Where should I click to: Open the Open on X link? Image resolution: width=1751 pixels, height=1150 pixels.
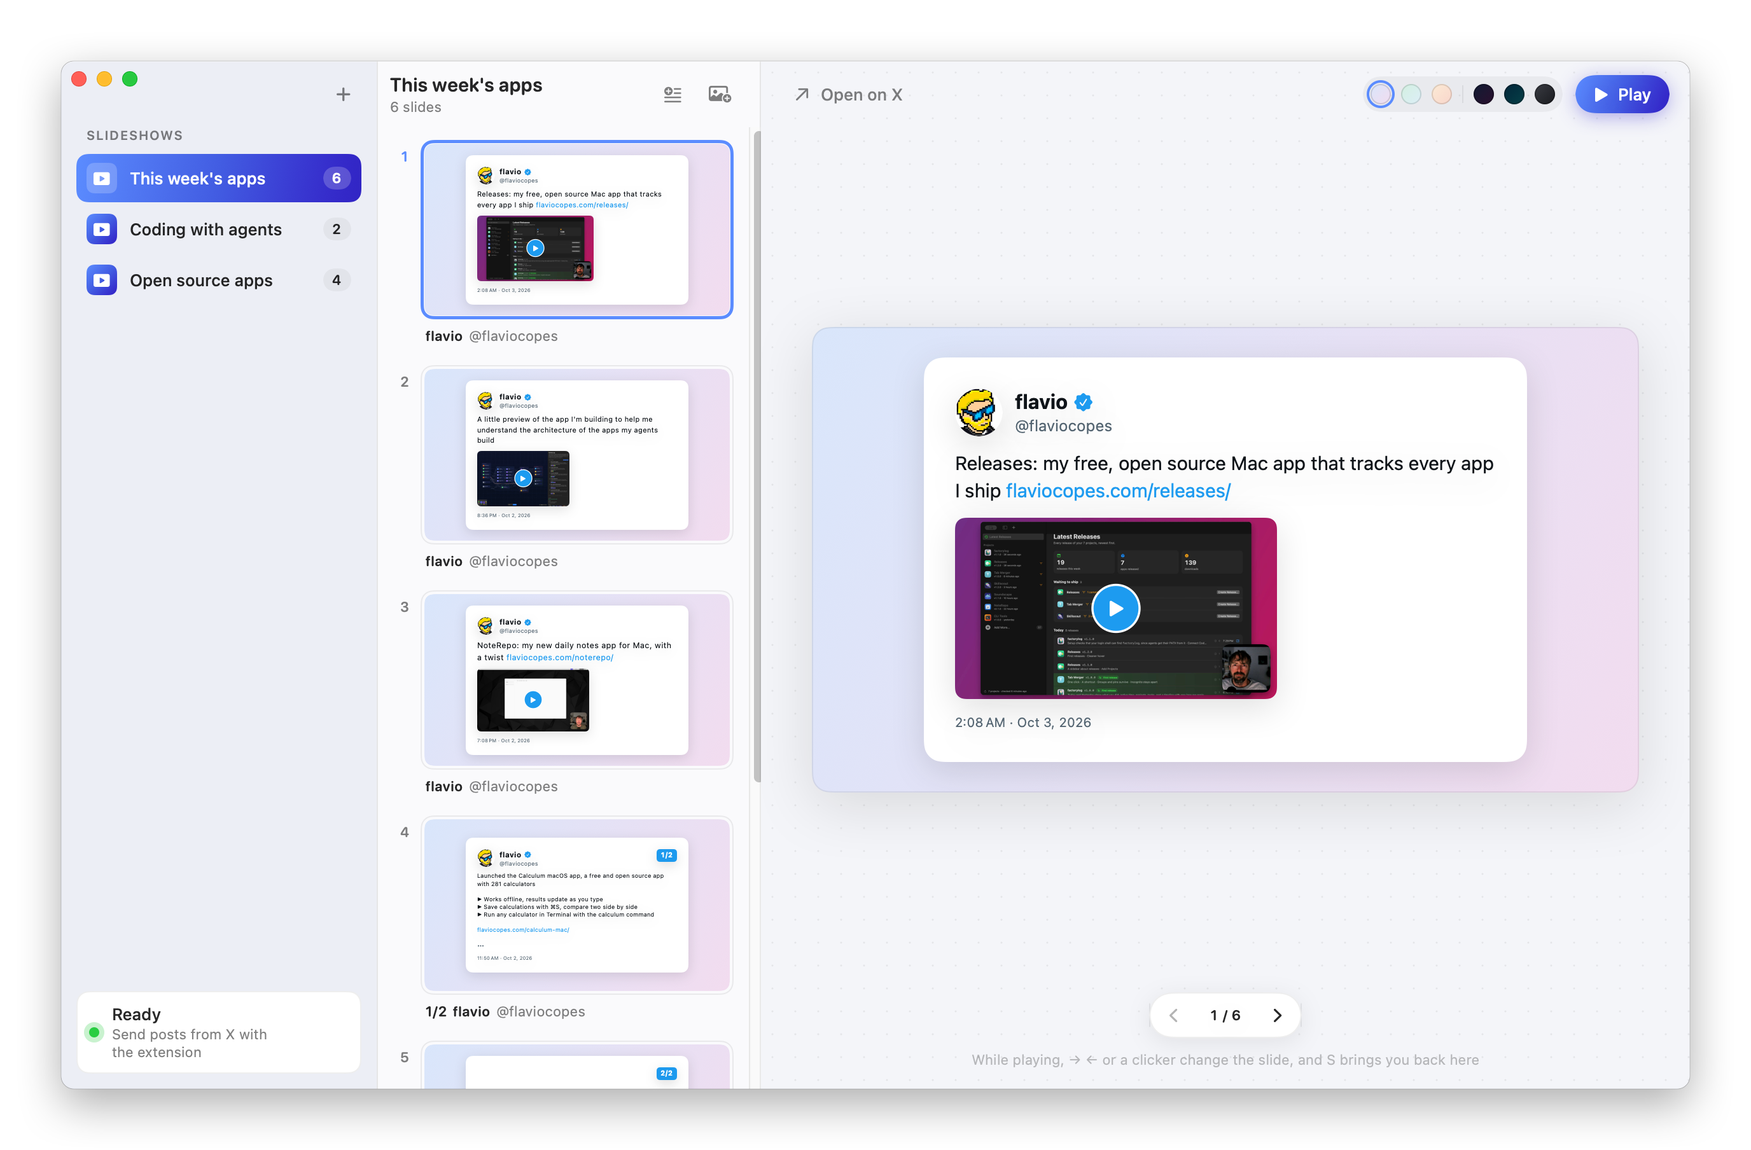848,94
